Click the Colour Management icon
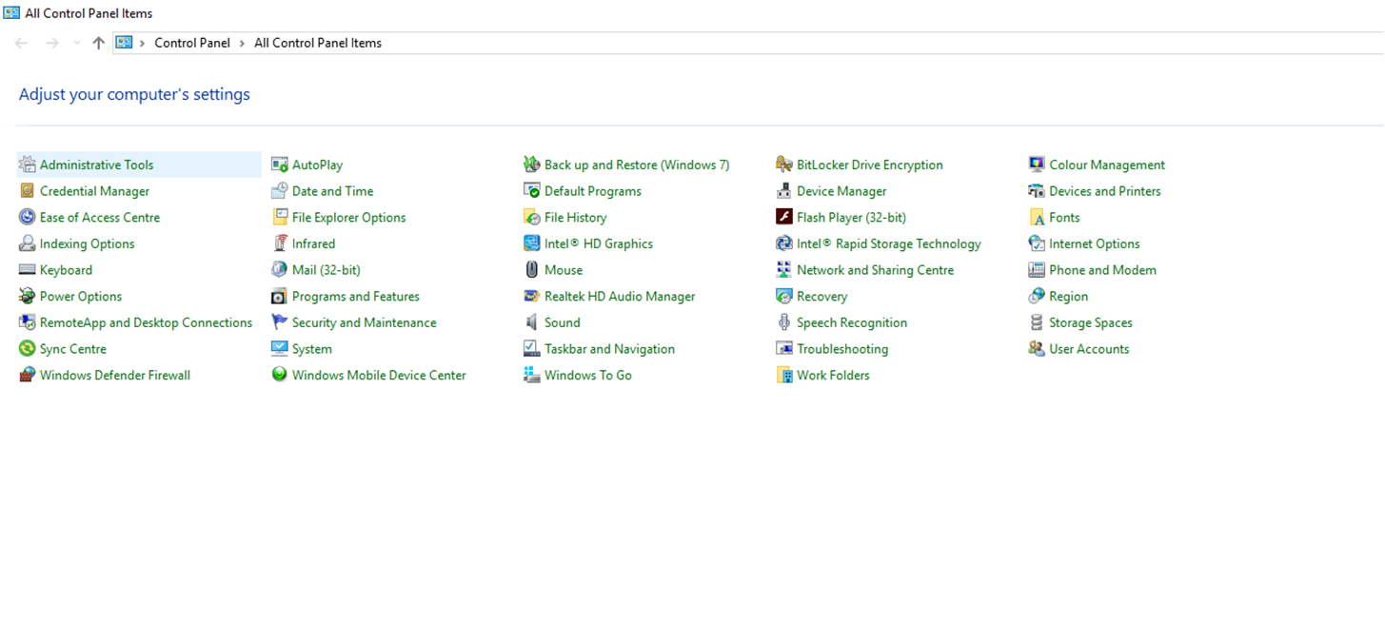The image size is (1385, 641). 1037,165
